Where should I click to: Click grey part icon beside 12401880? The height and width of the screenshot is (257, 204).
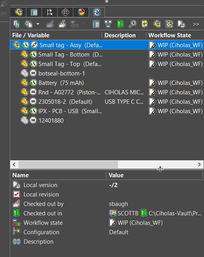point(25,121)
